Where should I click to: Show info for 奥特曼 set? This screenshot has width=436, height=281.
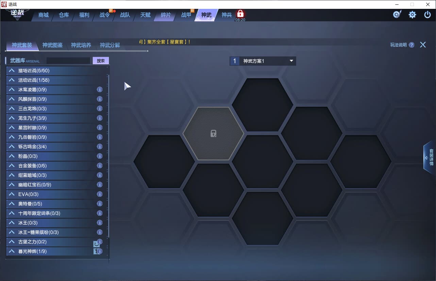tap(100, 204)
